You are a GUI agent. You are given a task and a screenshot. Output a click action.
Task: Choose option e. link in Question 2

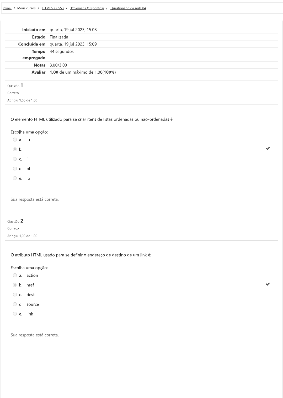click(15, 314)
